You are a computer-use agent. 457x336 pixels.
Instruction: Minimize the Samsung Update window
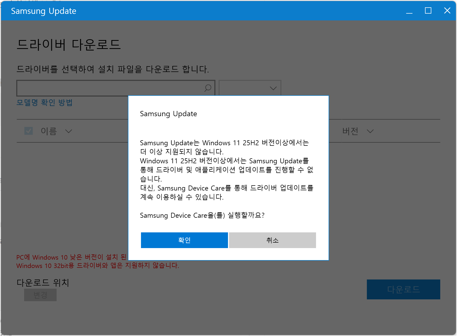click(409, 11)
